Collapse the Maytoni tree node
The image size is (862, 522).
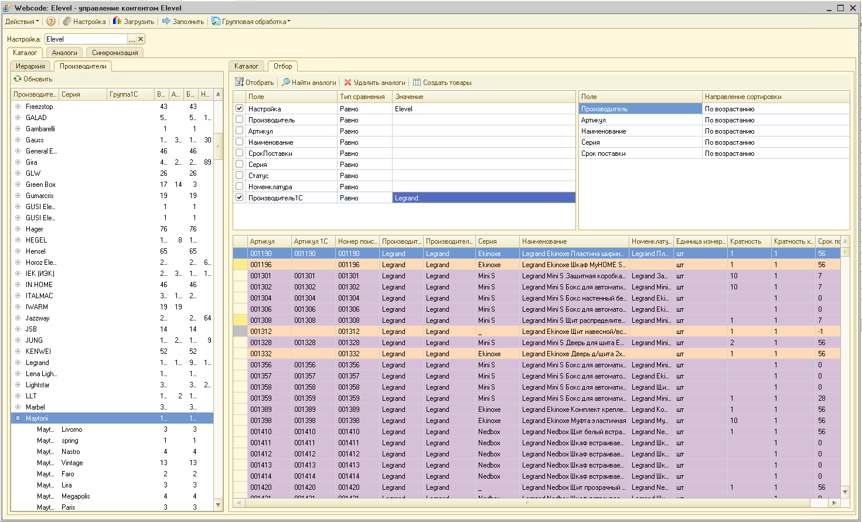pos(18,418)
